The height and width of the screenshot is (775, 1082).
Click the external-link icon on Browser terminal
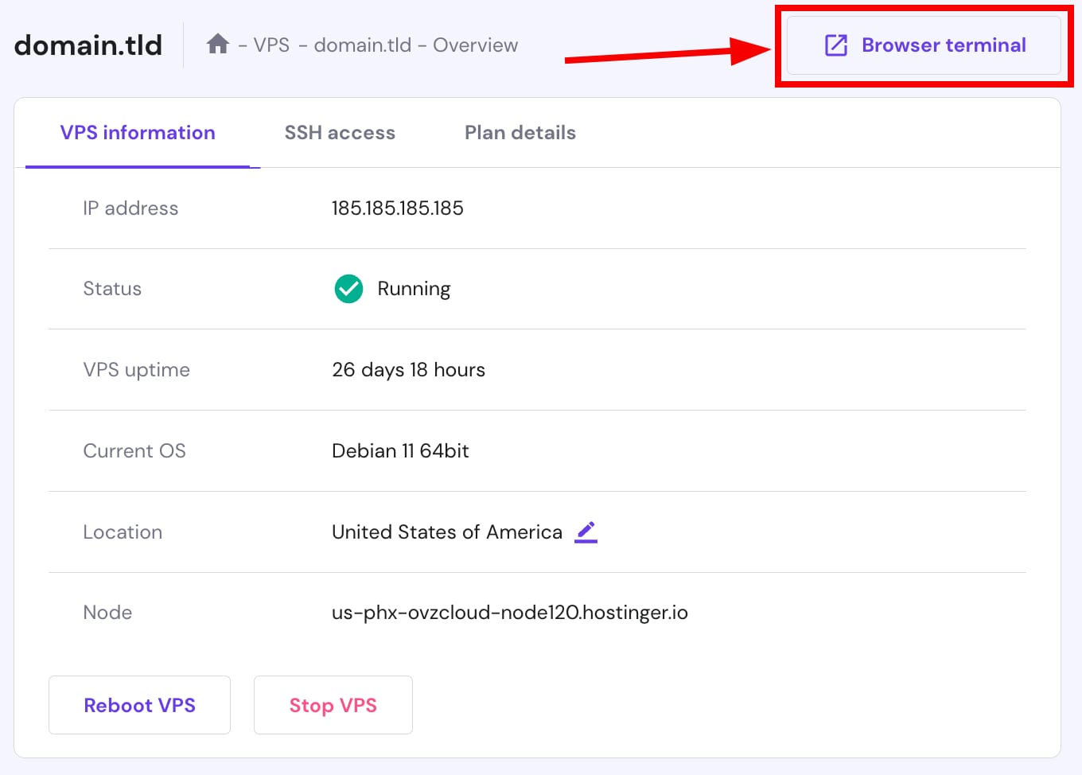click(834, 45)
